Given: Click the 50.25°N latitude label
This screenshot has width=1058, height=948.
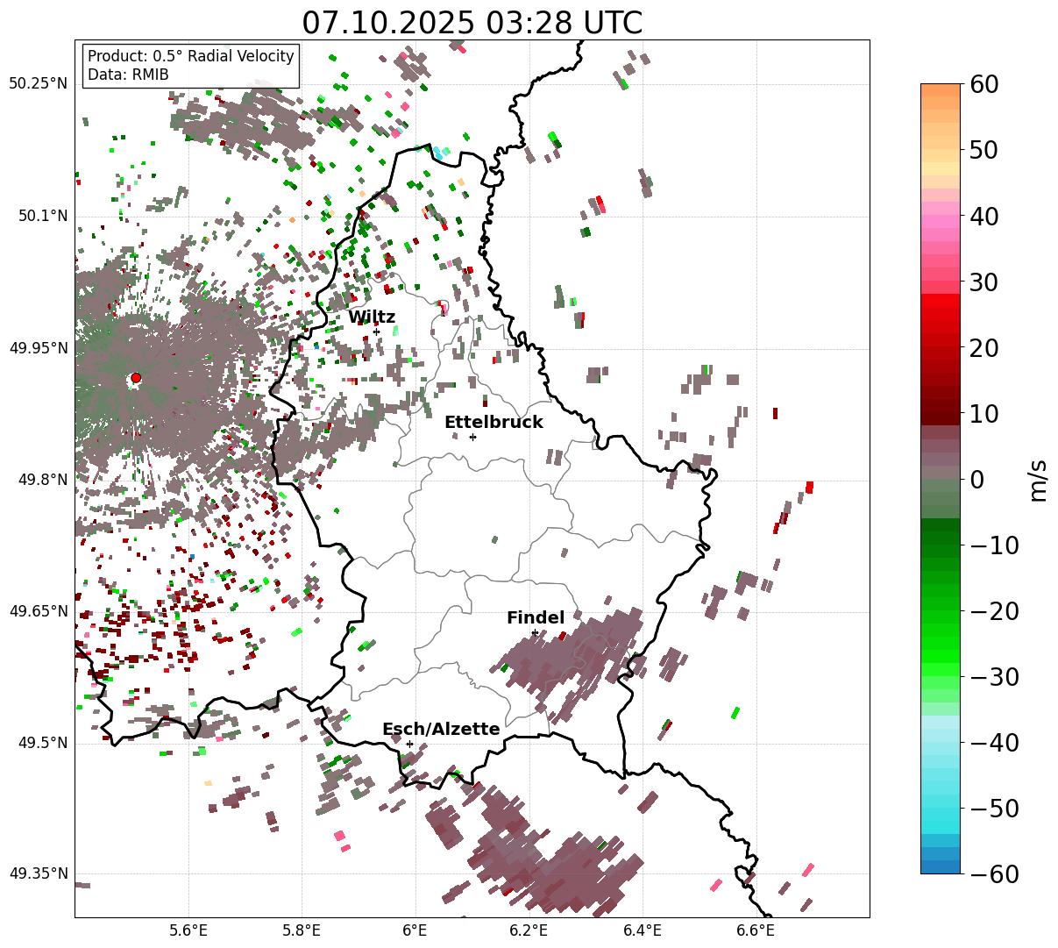Looking at the screenshot, I should point(39,84).
